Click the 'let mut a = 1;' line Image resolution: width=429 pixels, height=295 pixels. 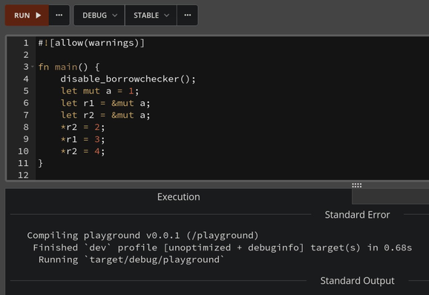tap(99, 91)
